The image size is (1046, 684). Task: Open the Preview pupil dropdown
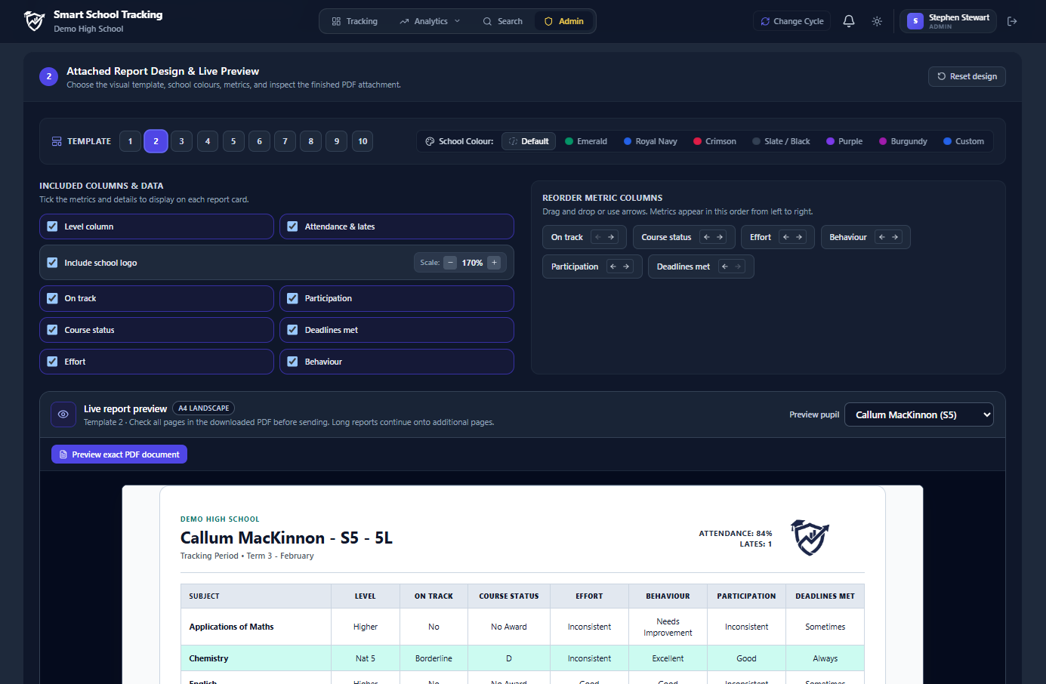click(919, 414)
